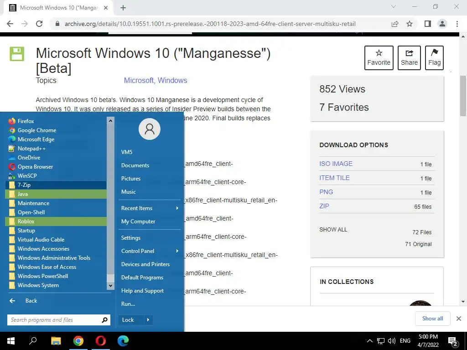
Task: Expand the 7-Zip folder
Action: point(56,185)
